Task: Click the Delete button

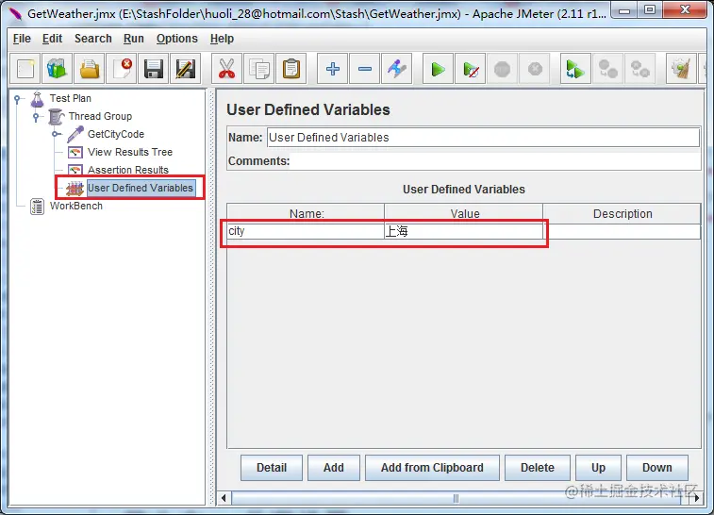Action: tap(538, 468)
